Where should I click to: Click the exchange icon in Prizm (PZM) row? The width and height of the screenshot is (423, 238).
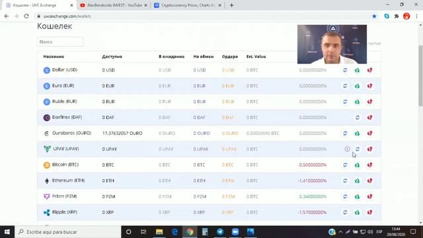point(345,196)
